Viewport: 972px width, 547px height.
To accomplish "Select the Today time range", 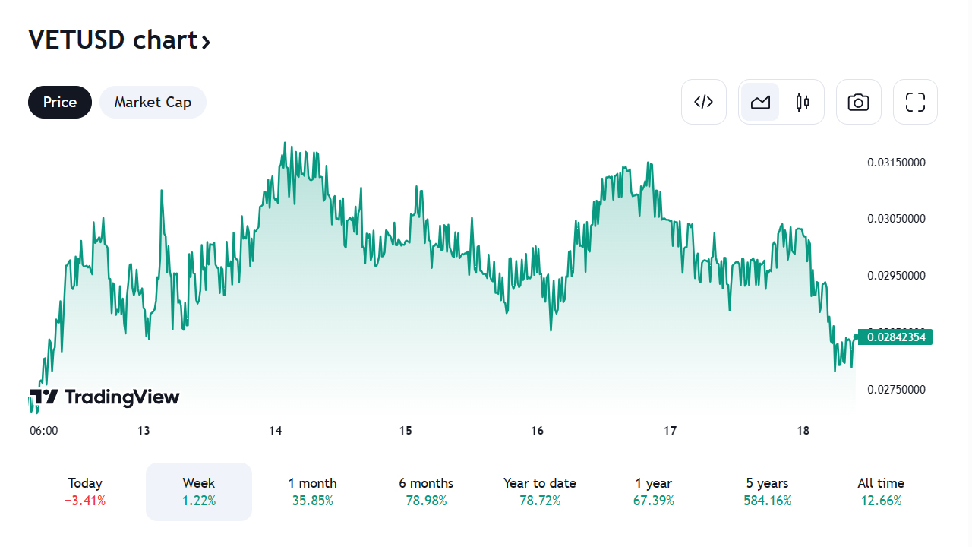I will [x=85, y=492].
